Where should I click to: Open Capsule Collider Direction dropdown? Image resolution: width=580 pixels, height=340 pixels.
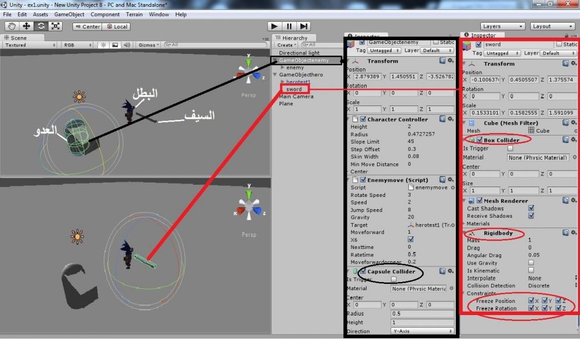[x=422, y=331]
